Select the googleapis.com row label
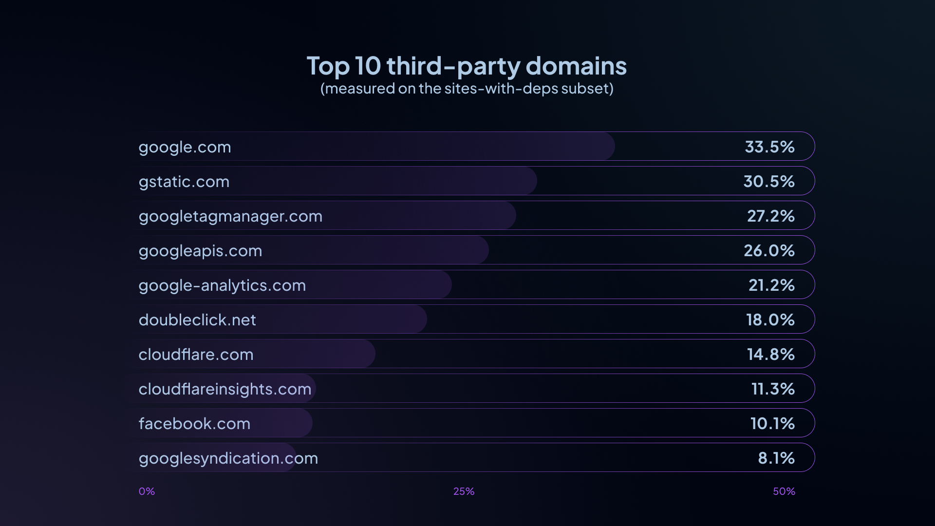 pos(200,251)
